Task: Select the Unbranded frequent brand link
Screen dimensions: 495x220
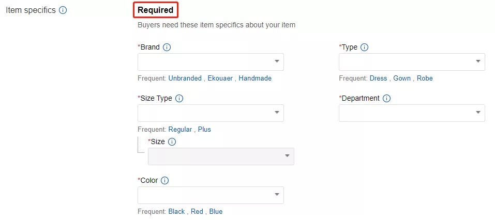Action: click(185, 78)
